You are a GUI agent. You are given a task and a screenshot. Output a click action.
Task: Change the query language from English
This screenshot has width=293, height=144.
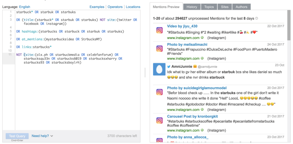(25, 7)
